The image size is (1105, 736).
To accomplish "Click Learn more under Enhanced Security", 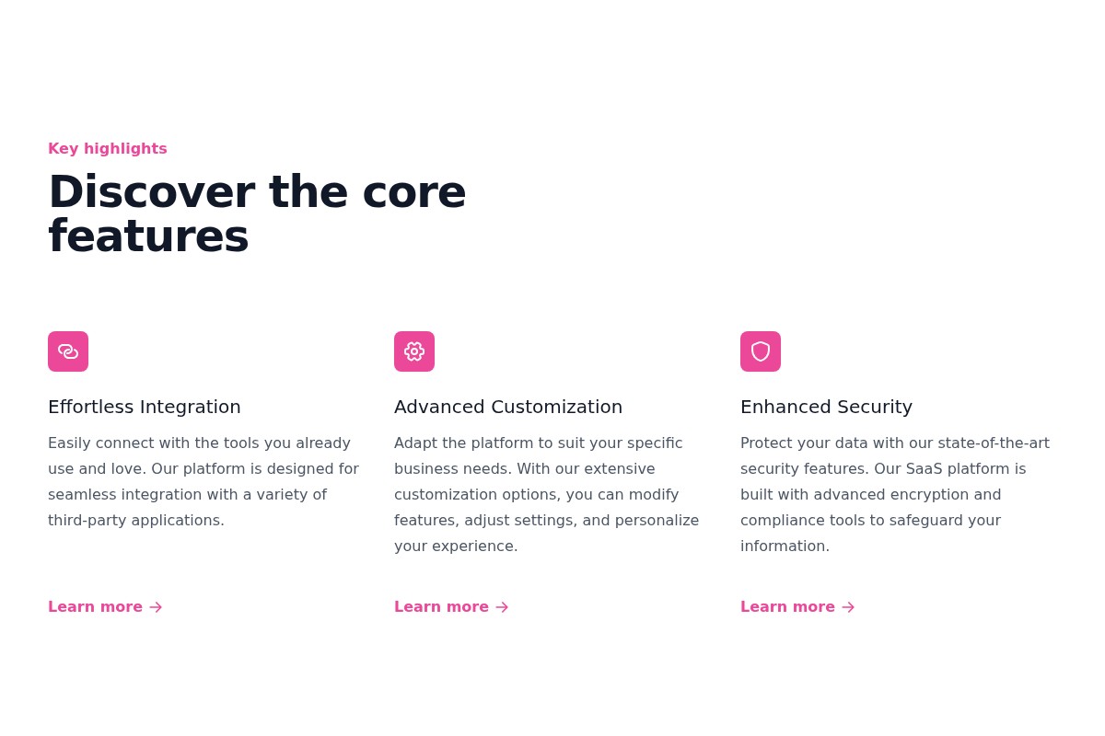I will (787, 606).
